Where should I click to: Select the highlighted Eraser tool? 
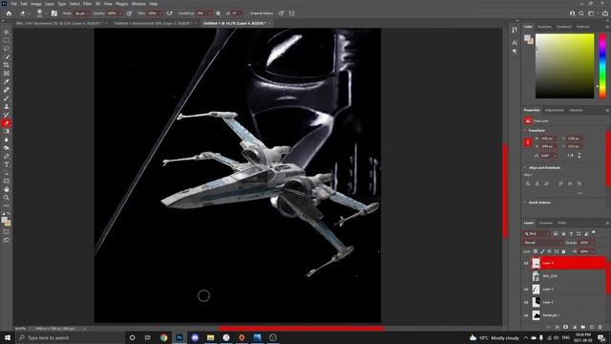pyautogui.click(x=7, y=123)
